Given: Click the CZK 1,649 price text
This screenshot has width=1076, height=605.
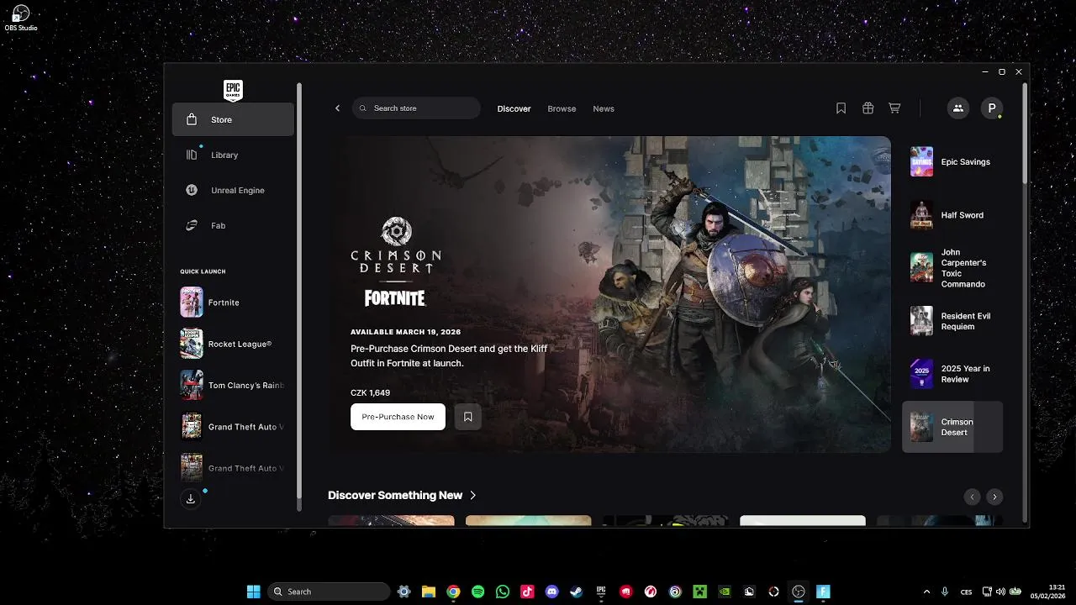Looking at the screenshot, I should 370,392.
